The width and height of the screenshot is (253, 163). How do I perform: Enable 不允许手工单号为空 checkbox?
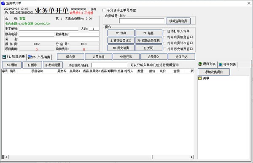(104, 10)
